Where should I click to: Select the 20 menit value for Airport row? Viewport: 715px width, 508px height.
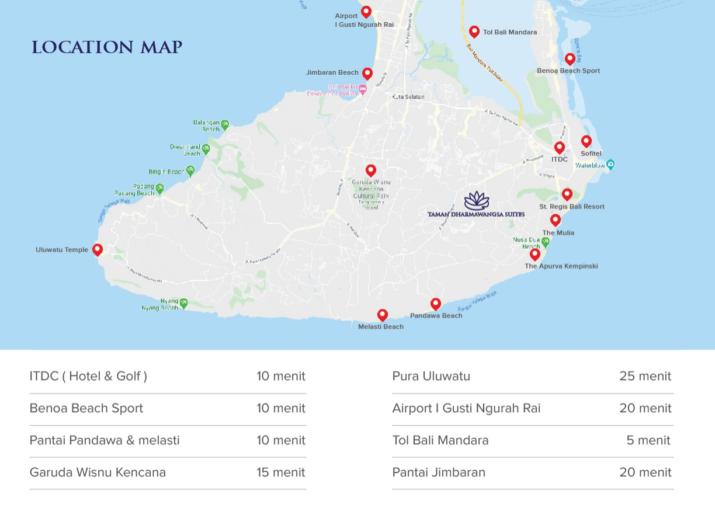tap(645, 408)
